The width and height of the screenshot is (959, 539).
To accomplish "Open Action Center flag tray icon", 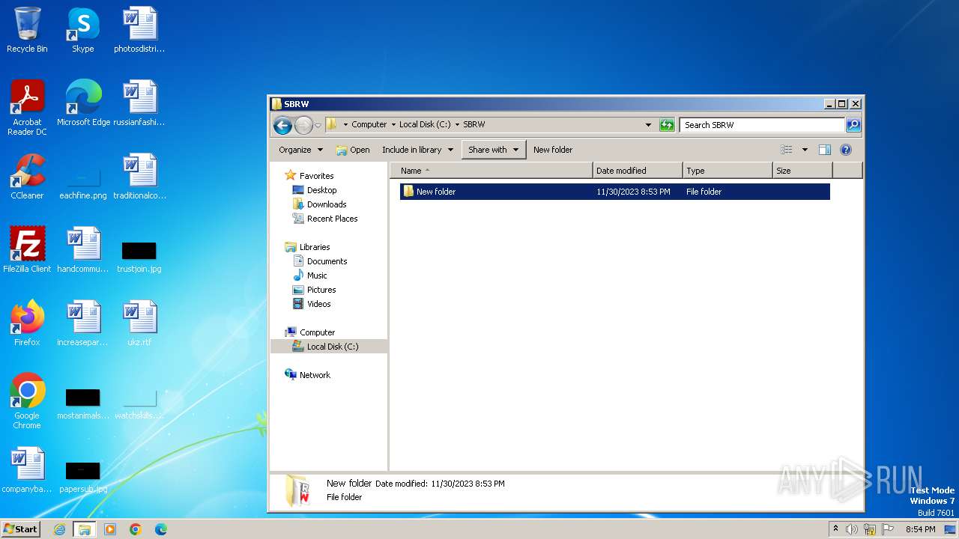I will (x=888, y=529).
